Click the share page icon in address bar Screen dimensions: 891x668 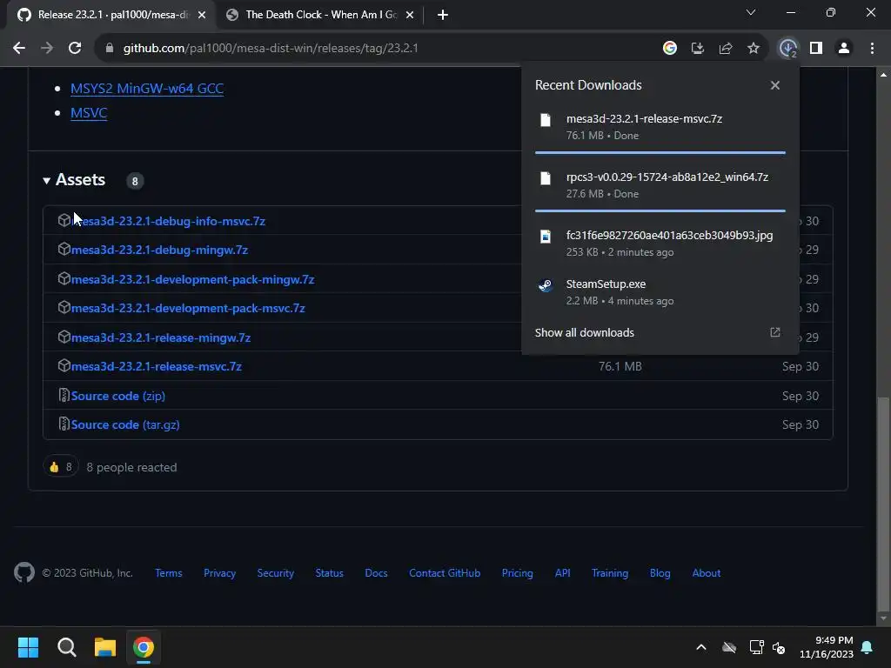725,49
